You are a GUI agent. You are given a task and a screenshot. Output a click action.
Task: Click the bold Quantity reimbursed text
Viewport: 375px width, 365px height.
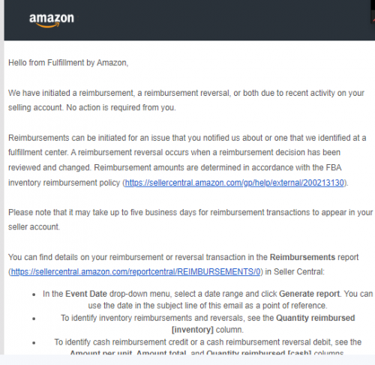(x=316, y=318)
